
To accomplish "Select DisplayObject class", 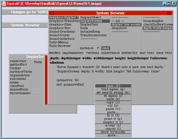I will (95, 17).
